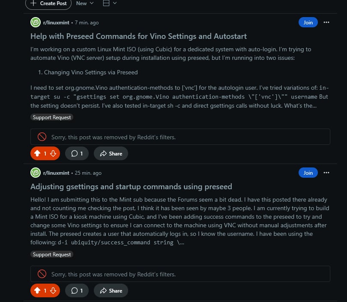Open the Help with Preseed Commands post title

pyautogui.click(x=138, y=36)
